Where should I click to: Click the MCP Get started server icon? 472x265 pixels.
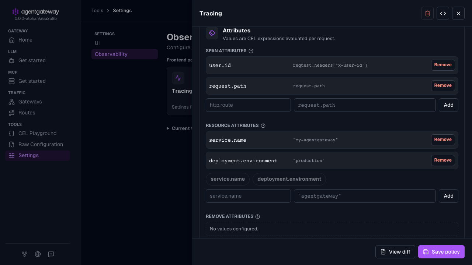(x=12, y=81)
